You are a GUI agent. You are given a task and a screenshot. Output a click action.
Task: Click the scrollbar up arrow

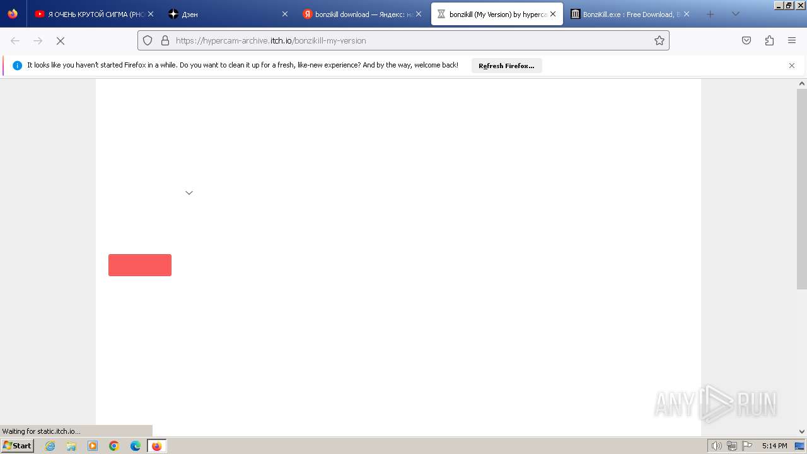(x=802, y=83)
